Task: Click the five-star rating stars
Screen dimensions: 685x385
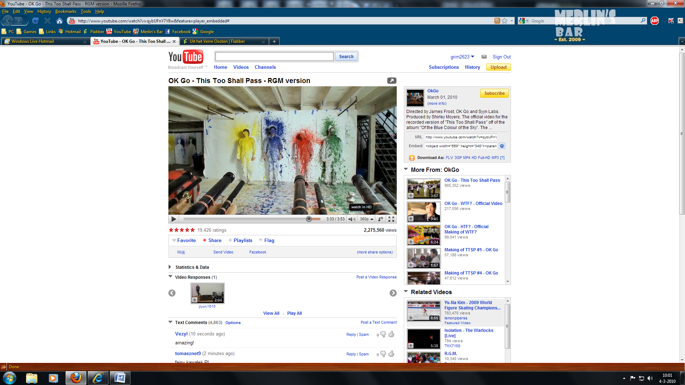Action: point(182,230)
